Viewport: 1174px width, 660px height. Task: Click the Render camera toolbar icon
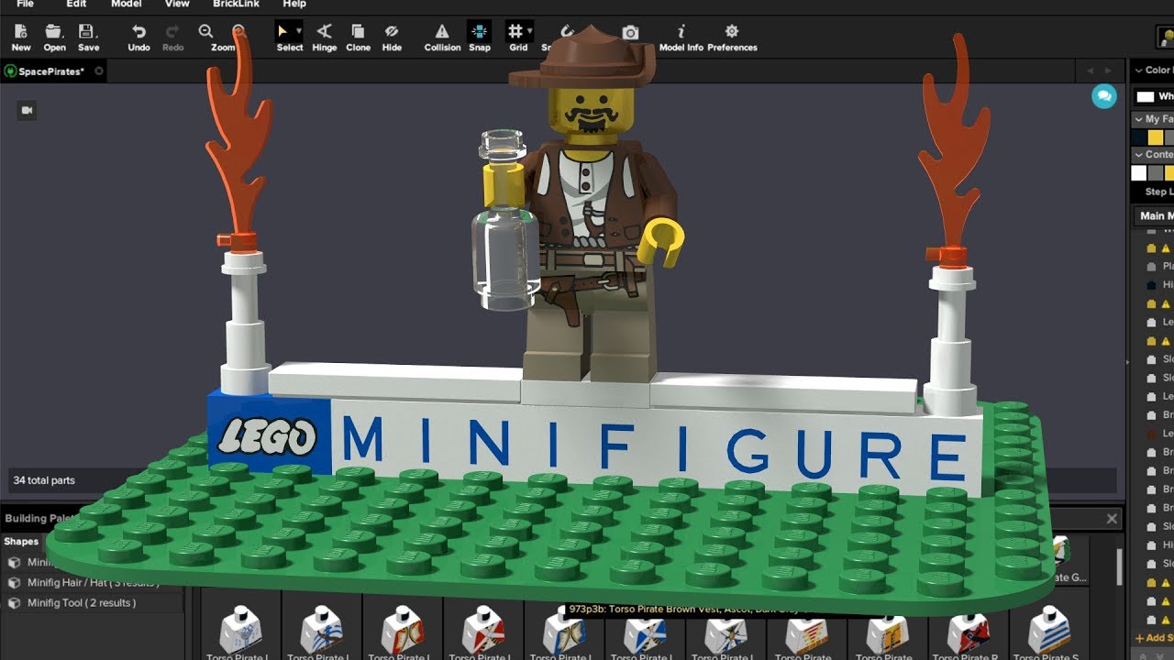(630, 33)
